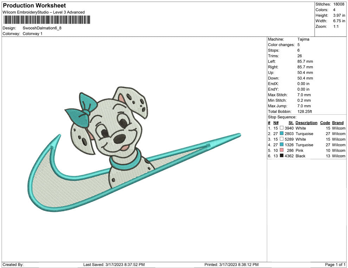The image size is (348, 268).
Task: Click the black swatch in stop 6
Action: pyautogui.click(x=282, y=156)
